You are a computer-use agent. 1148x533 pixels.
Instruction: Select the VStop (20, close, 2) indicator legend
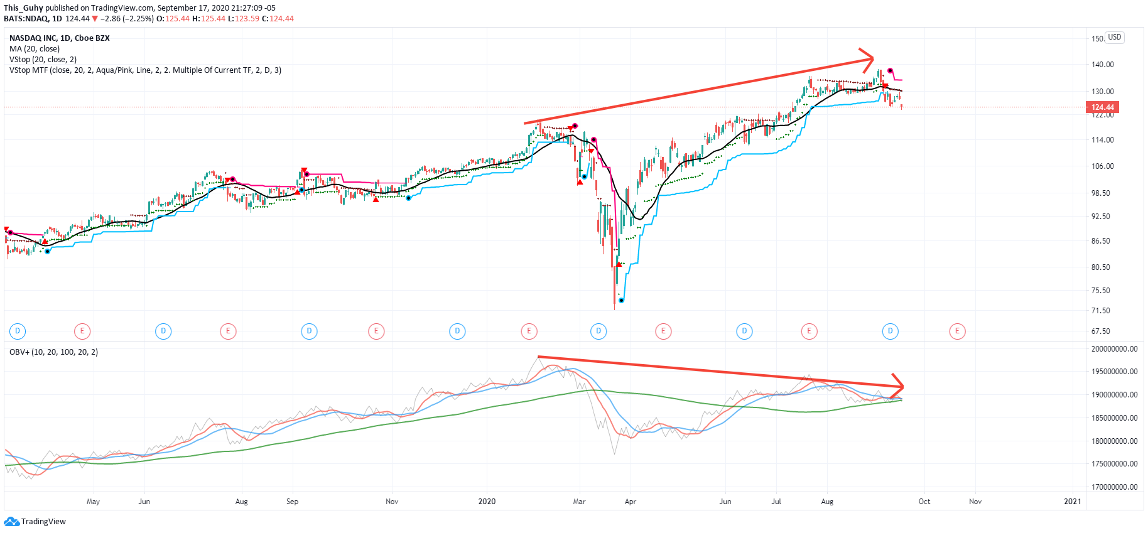(x=43, y=60)
